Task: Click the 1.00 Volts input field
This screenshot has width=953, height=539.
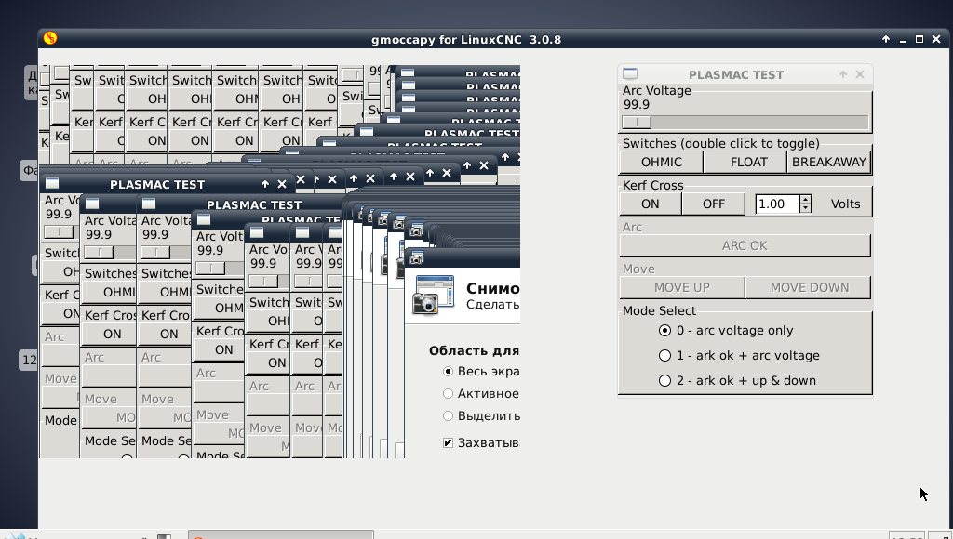Action: [777, 204]
